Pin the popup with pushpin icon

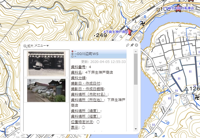(x=132, y=45)
